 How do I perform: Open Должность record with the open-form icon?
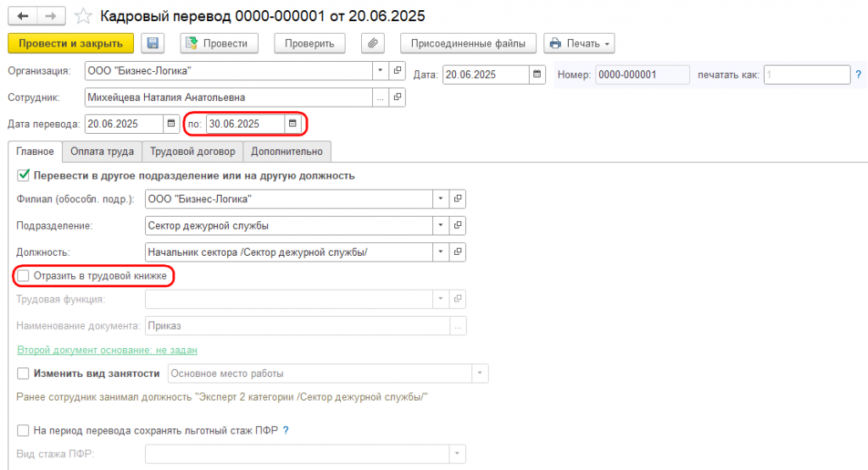[458, 252]
